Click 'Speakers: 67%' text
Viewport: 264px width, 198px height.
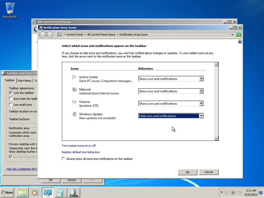pos(89,105)
